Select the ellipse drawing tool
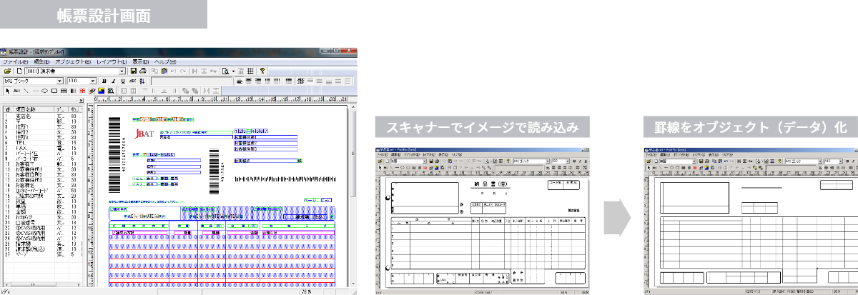The image size is (858, 295). pyautogui.click(x=44, y=91)
